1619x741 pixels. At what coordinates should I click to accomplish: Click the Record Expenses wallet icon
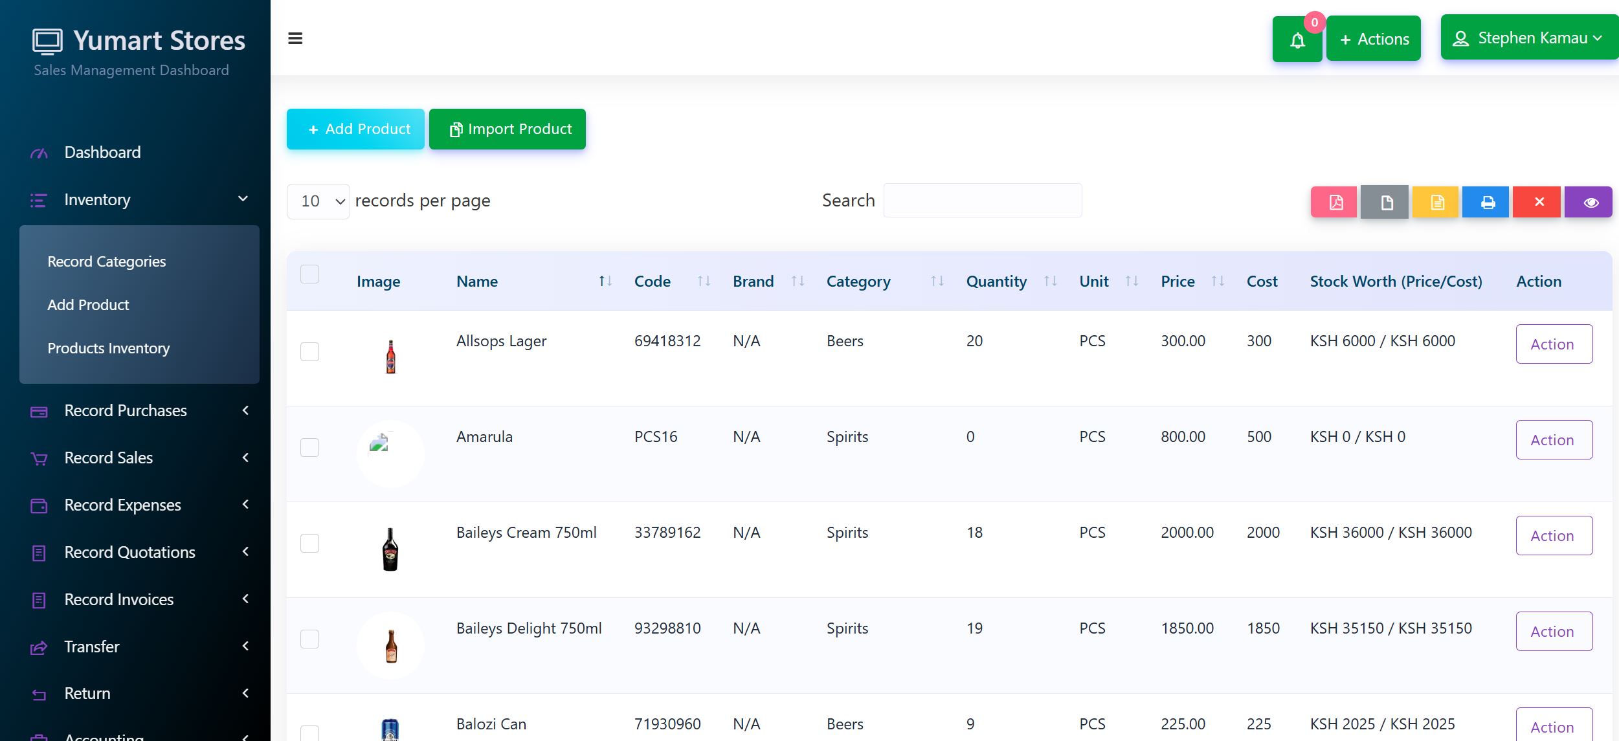(x=39, y=505)
